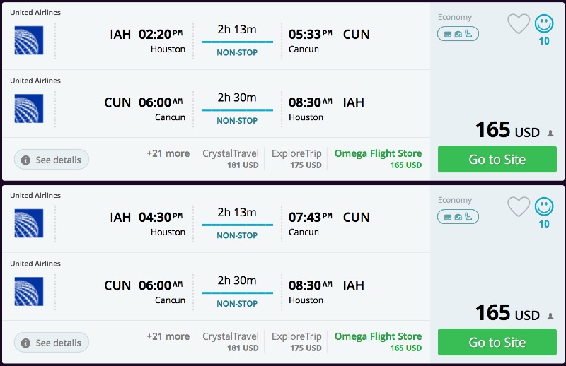This screenshot has width=566, height=366.
Task: Show +21 more providers for the 02:20 PM flight
Action: click(x=168, y=153)
